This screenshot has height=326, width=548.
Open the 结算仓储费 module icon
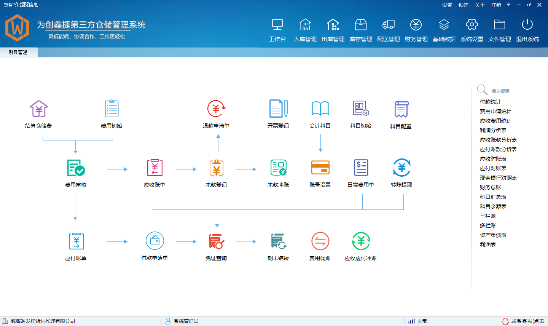coord(39,109)
